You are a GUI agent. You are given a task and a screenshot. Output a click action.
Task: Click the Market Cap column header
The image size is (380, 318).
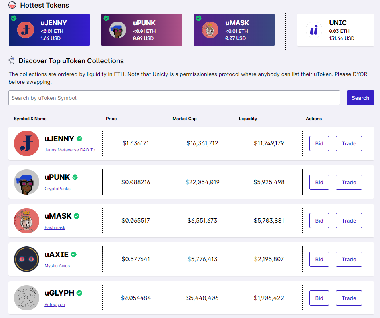[x=184, y=119]
